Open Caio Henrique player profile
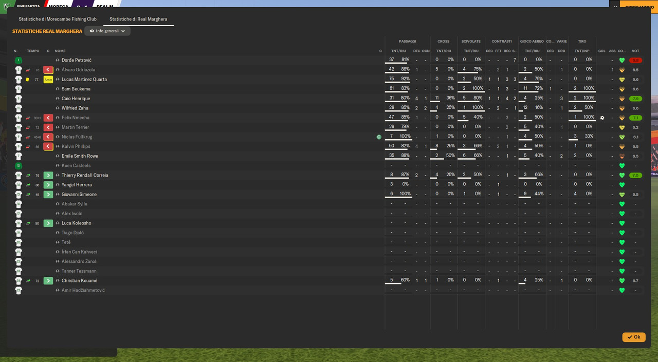This screenshot has height=362, width=658. [x=76, y=99]
